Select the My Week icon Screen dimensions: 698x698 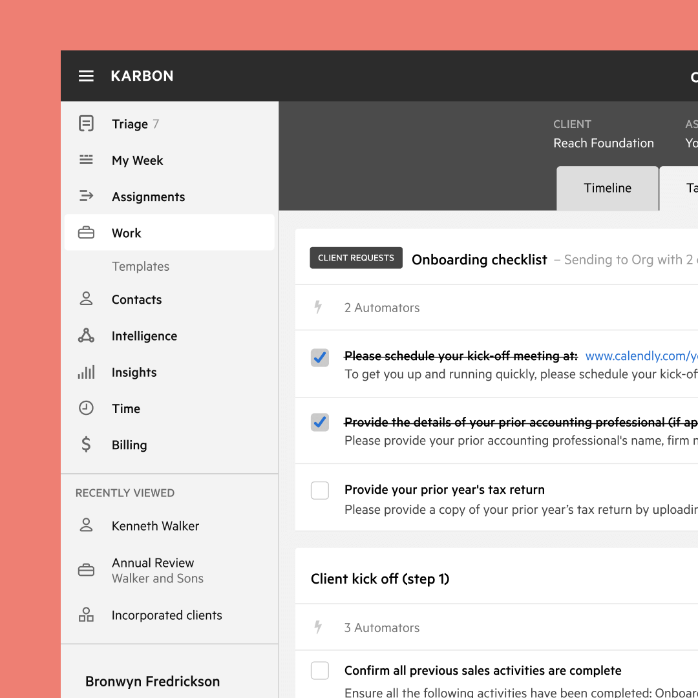[x=86, y=160]
